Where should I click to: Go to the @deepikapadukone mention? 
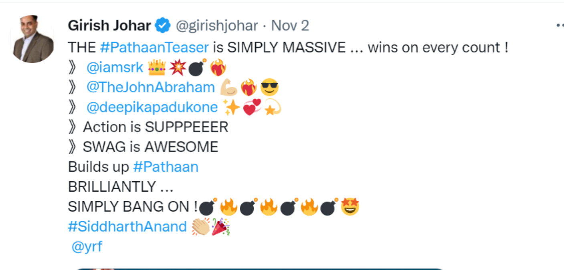tap(152, 108)
